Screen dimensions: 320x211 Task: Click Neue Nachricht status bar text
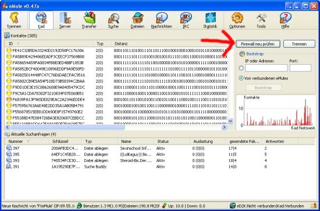coord(39,206)
